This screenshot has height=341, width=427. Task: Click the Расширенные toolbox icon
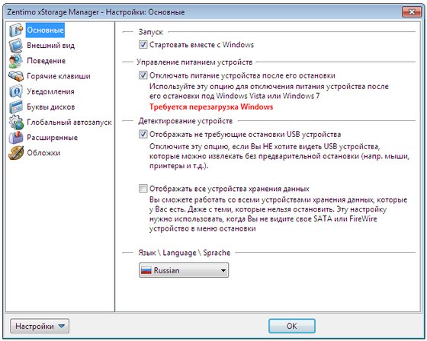click(x=16, y=137)
